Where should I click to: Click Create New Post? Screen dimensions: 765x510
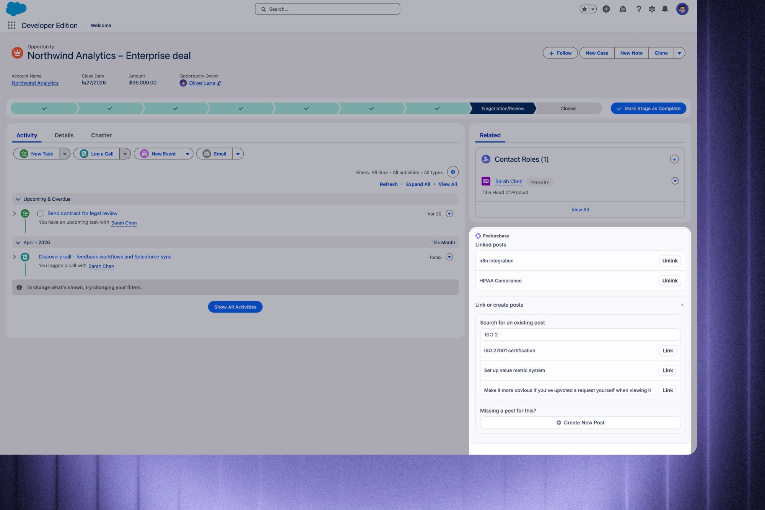point(580,423)
